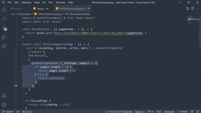The image size is (201, 113).
Task: Change language mode via JavaScript
Action: pyautogui.click(x=169, y=112)
